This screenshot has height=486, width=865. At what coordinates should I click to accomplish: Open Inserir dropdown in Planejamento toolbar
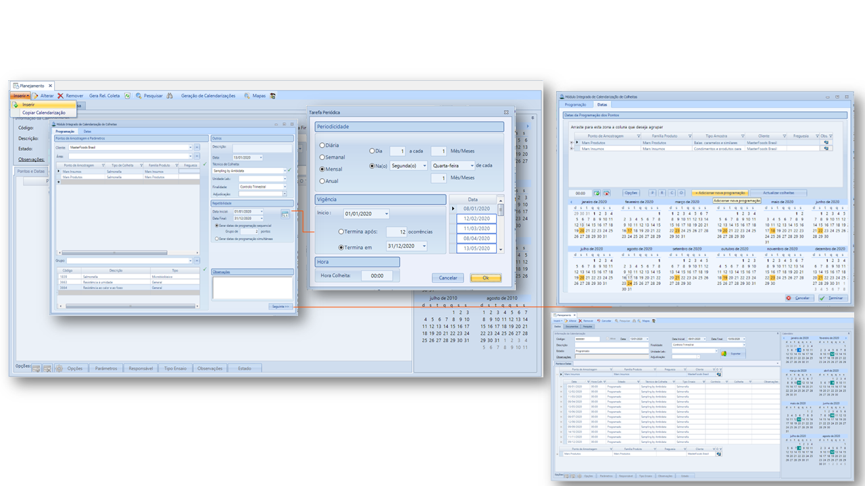[x=20, y=96]
